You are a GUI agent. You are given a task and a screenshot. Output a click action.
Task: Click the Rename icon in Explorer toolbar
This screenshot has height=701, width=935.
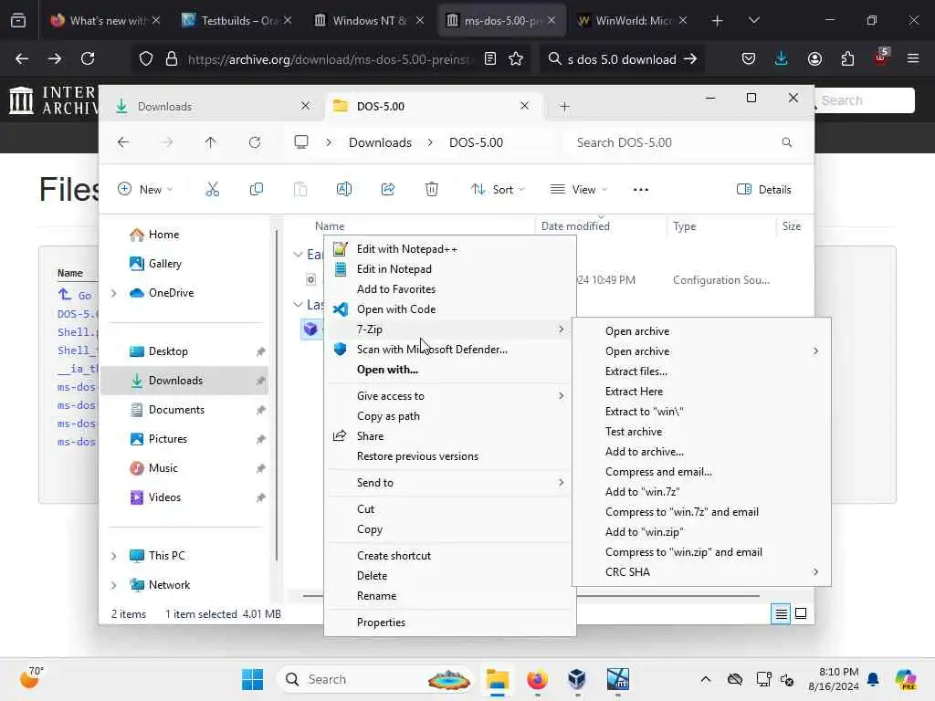pos(344,190)
